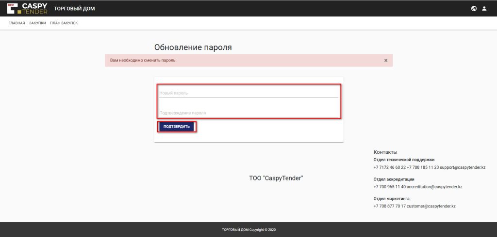The height and width of the screenshot is (237, 497).
Task: Focus the Новый пароль field
Action: pos(248,93)
